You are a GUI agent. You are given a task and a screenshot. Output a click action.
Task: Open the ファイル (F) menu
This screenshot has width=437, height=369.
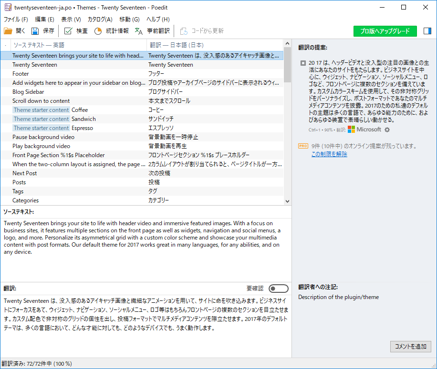[16, 19]
